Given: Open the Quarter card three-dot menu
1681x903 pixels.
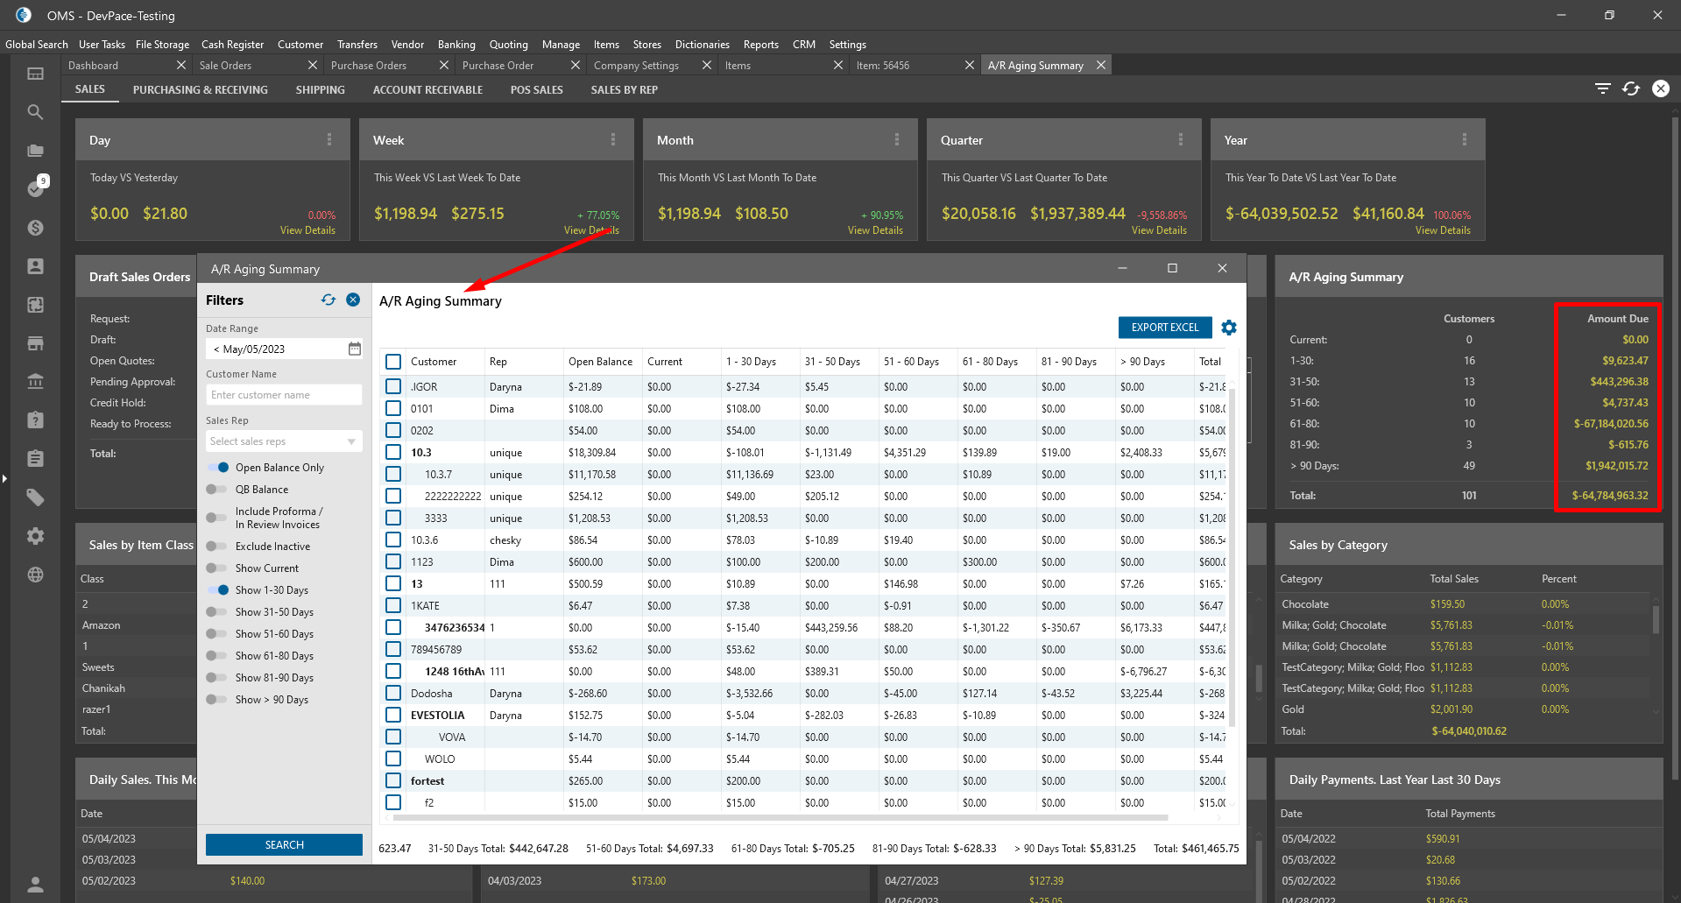Looking at the screenshot, I should (1181, 140).
